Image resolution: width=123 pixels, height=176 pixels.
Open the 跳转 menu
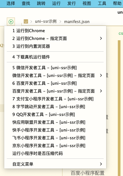tap(41, 3)
